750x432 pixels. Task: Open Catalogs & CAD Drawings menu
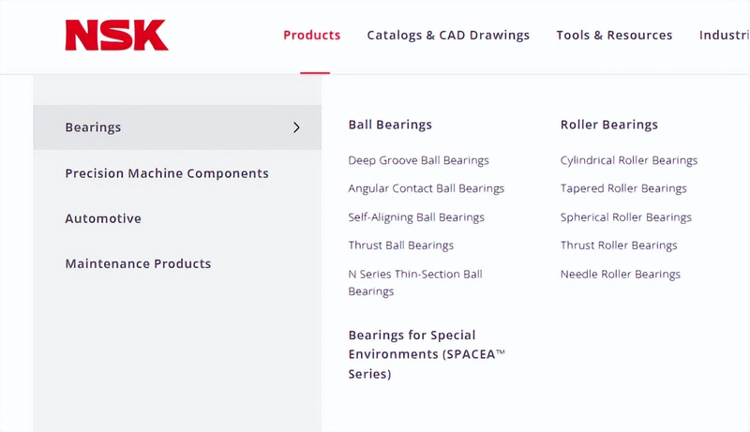(448, 36)
